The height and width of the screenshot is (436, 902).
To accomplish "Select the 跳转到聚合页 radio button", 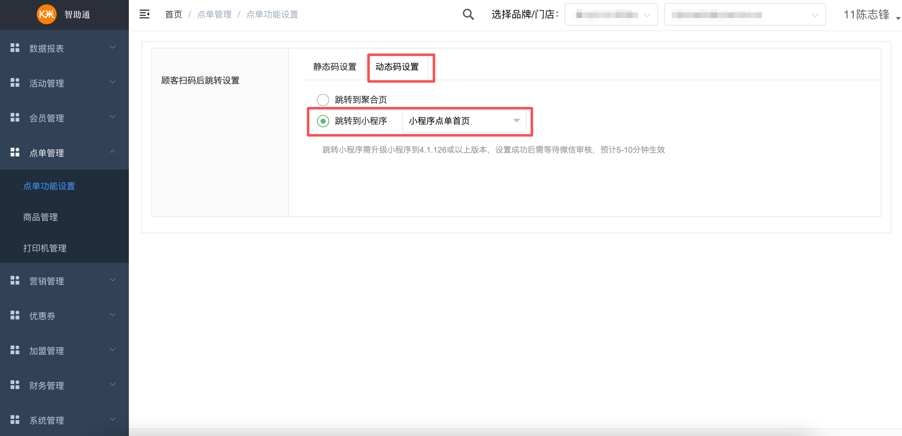I will click(323, 100).
